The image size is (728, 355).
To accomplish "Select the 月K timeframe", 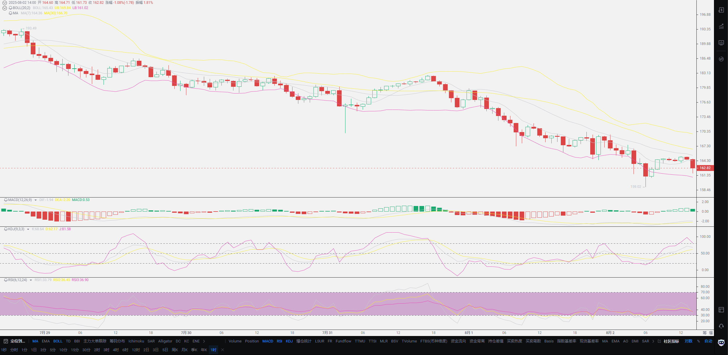I will click(185, 350).
